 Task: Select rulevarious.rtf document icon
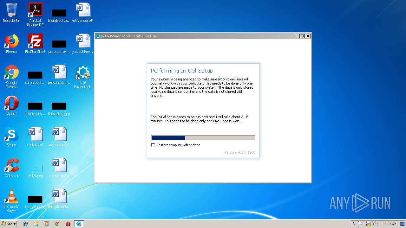tap(83, 13)
